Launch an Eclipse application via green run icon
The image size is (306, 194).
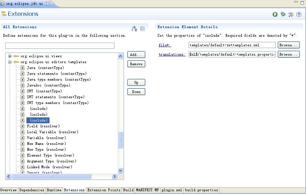[275, 14]
